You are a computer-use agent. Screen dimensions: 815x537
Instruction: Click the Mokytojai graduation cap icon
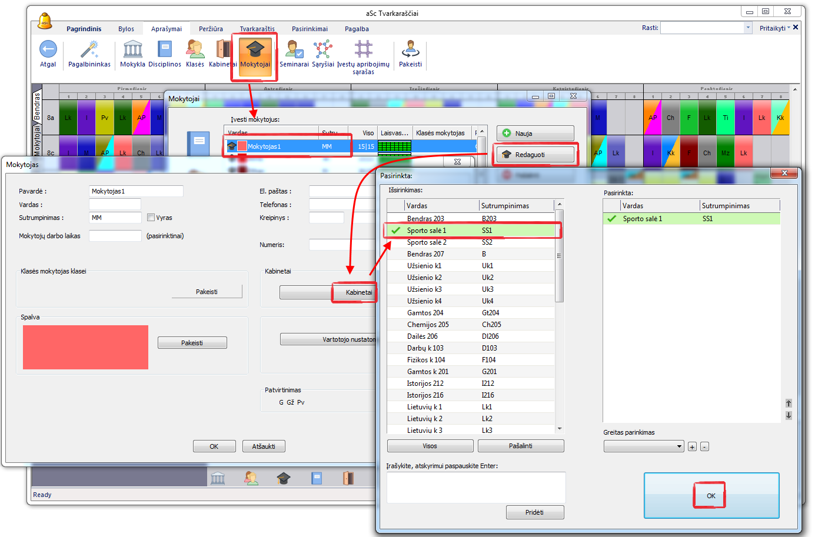pyautogui.click(x=255, y=49)
